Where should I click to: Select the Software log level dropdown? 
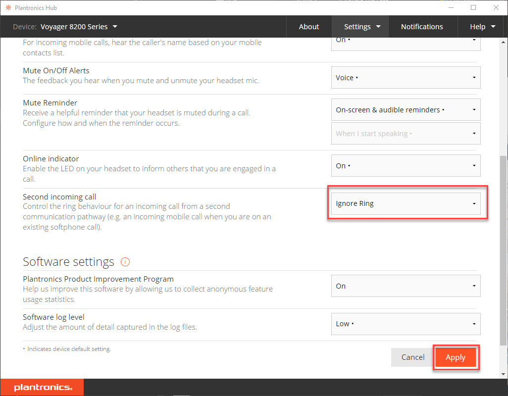pos(406,324)
